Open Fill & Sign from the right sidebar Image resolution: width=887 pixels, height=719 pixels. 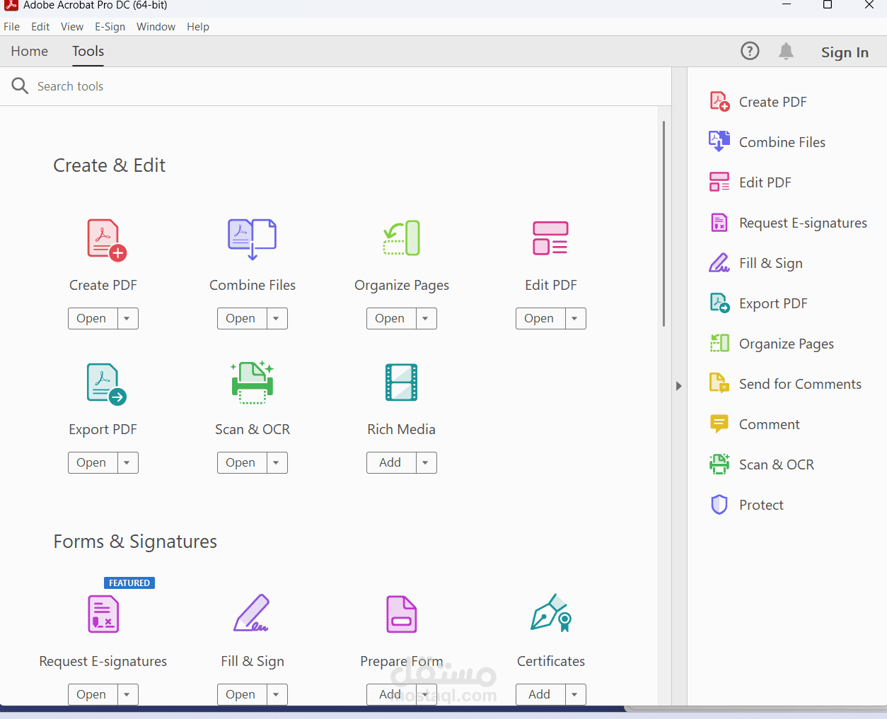[x=755, y=263]
